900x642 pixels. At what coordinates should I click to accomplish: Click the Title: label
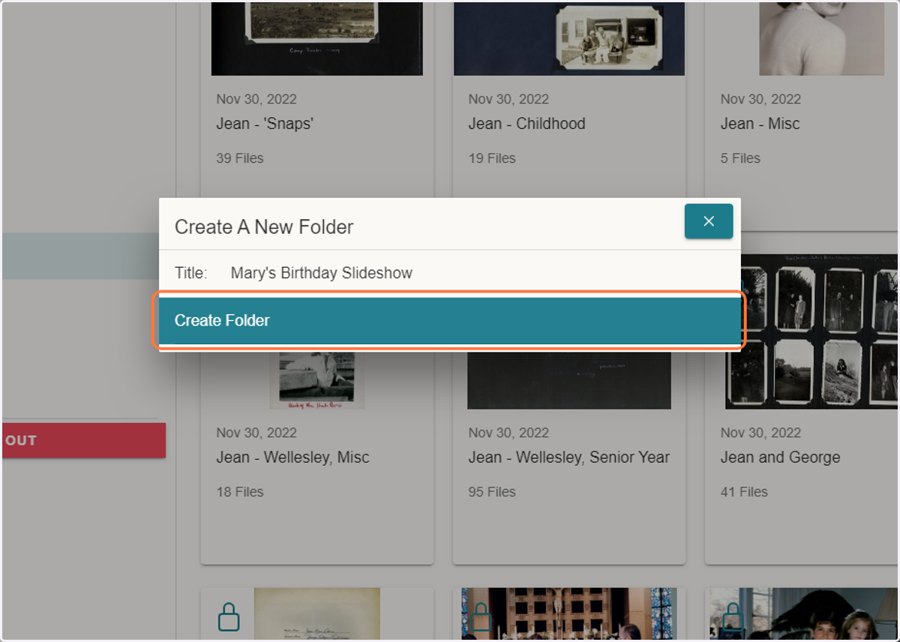click(191, 273)
